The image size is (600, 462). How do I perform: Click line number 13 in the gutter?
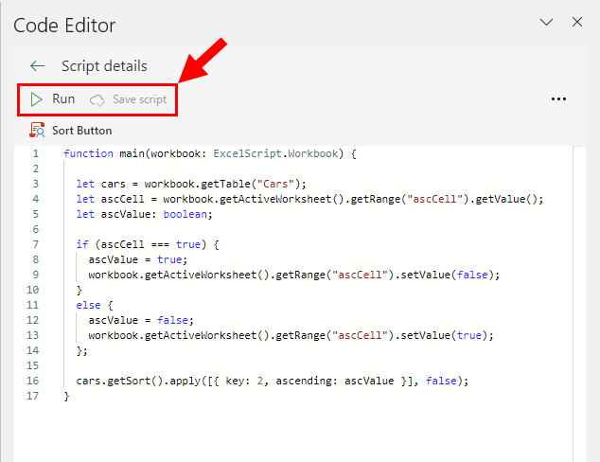[33, 335]
